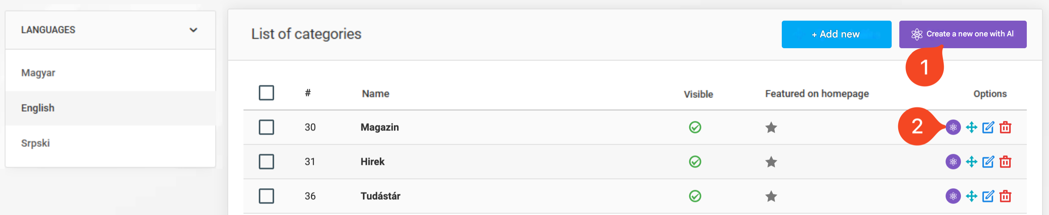Click the AI icon for Tudástár row
The height and width of the screenshot is (215, 1049).
coord(953,196)
